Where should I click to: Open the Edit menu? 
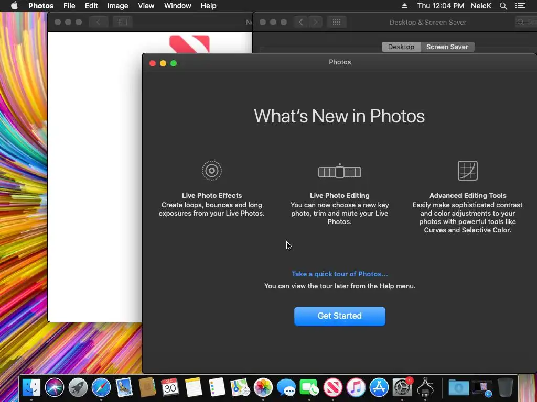tap(91, 6)
